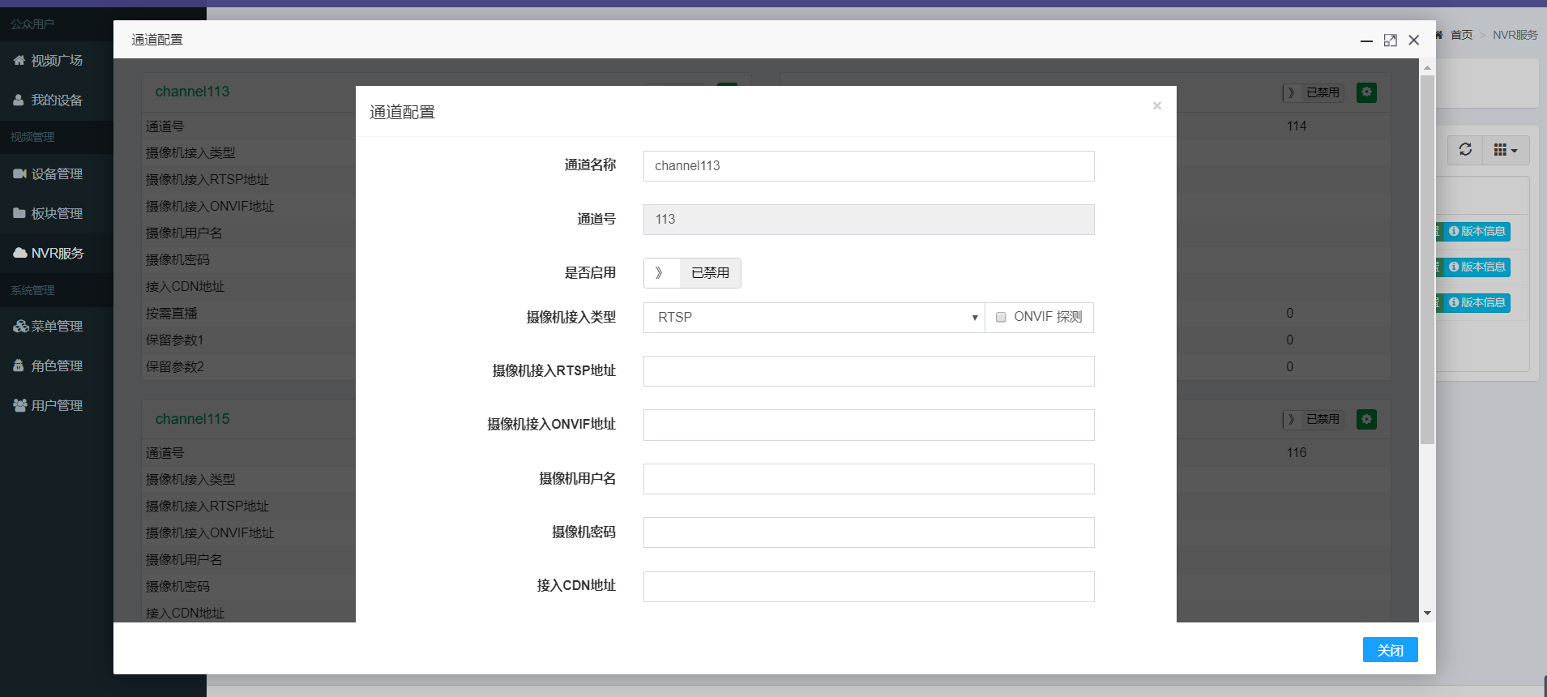Click the user icon beside 我的设备
1547x697 pixels.
[x=19, y=100]
